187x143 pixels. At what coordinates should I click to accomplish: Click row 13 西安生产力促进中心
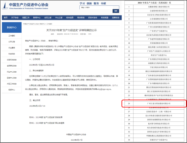[159, 55]
